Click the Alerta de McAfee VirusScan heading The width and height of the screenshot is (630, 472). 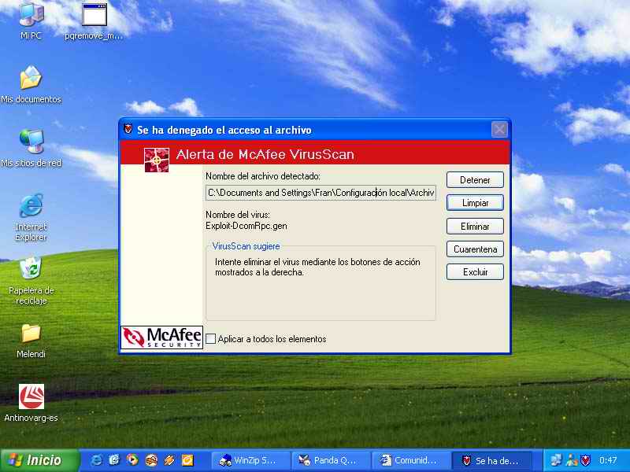pyautogui.click(x=265, y=154)
